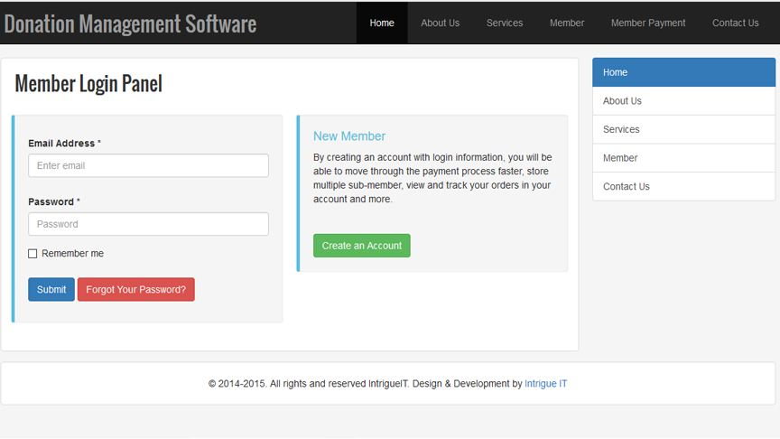
Task: Click into the Password input field
Action: pyautogui.click(x=148, y=224)
